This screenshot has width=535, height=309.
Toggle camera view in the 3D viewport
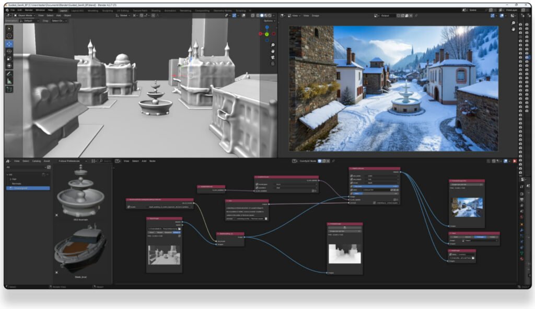[x=273, y=57]
